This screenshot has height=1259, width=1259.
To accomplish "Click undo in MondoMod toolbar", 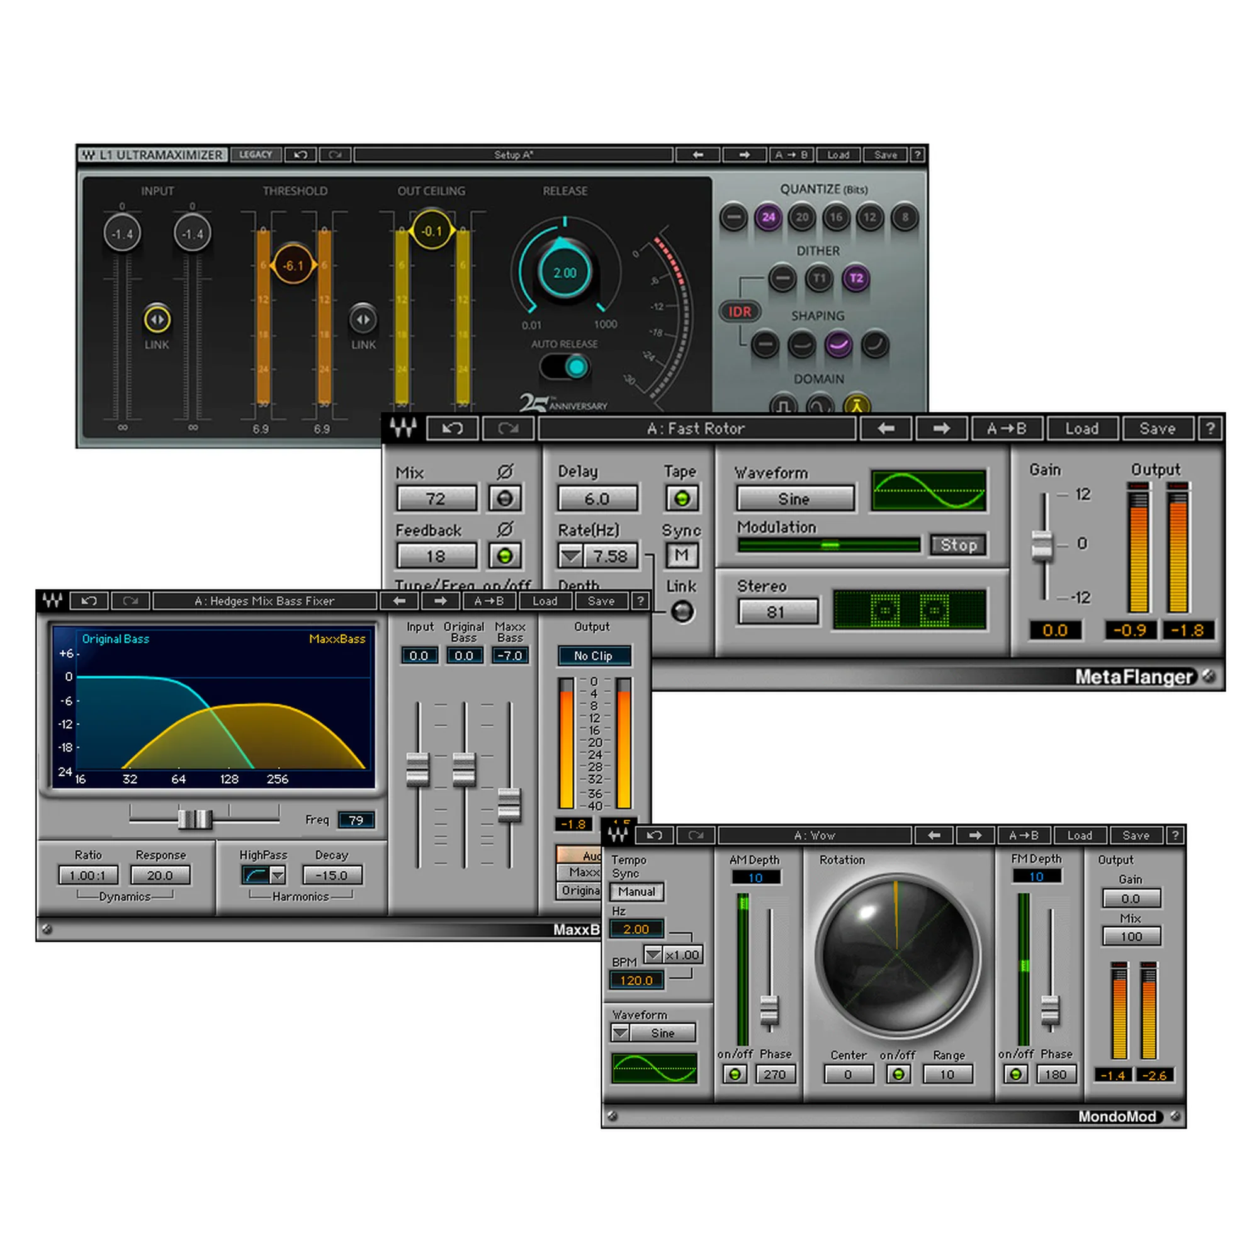I will point(655,835).
